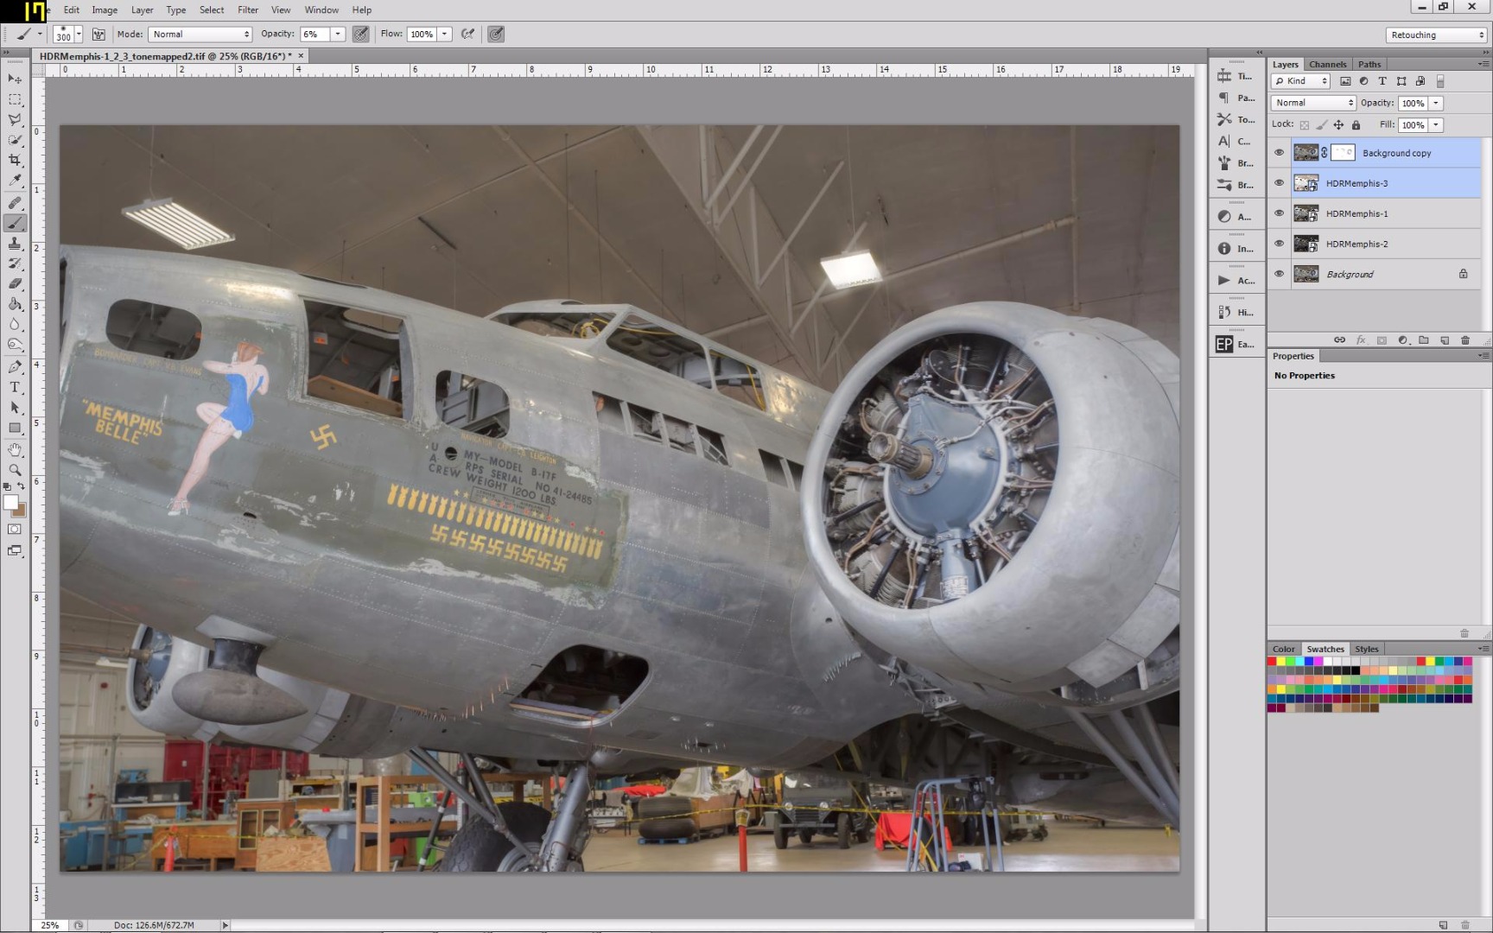Screen dimensions: 1493x933
Task: Reset default foreground and background colors
Action: (x=8, y=486)
